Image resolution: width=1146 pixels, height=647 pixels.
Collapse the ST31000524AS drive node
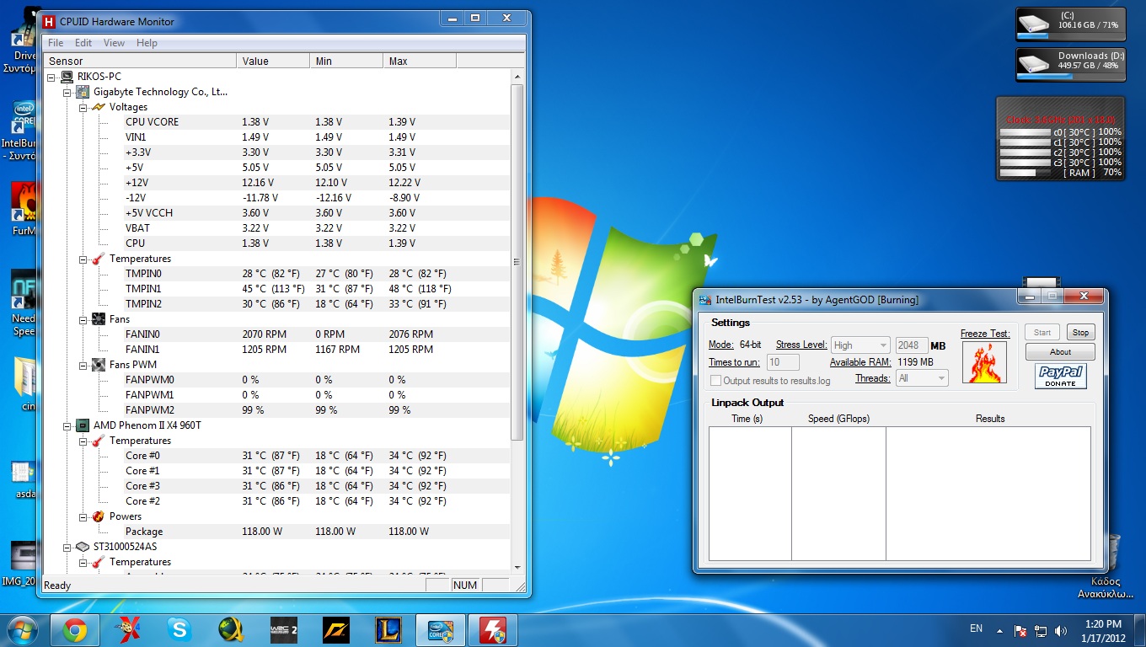(68, 547)
